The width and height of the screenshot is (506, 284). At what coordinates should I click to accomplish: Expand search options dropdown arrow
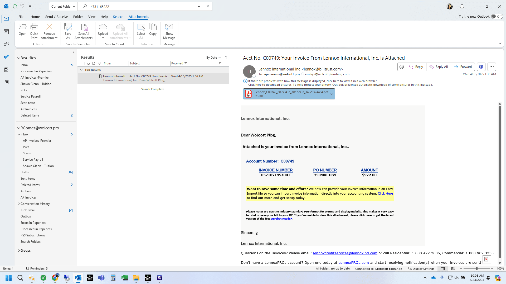[199, 6]
